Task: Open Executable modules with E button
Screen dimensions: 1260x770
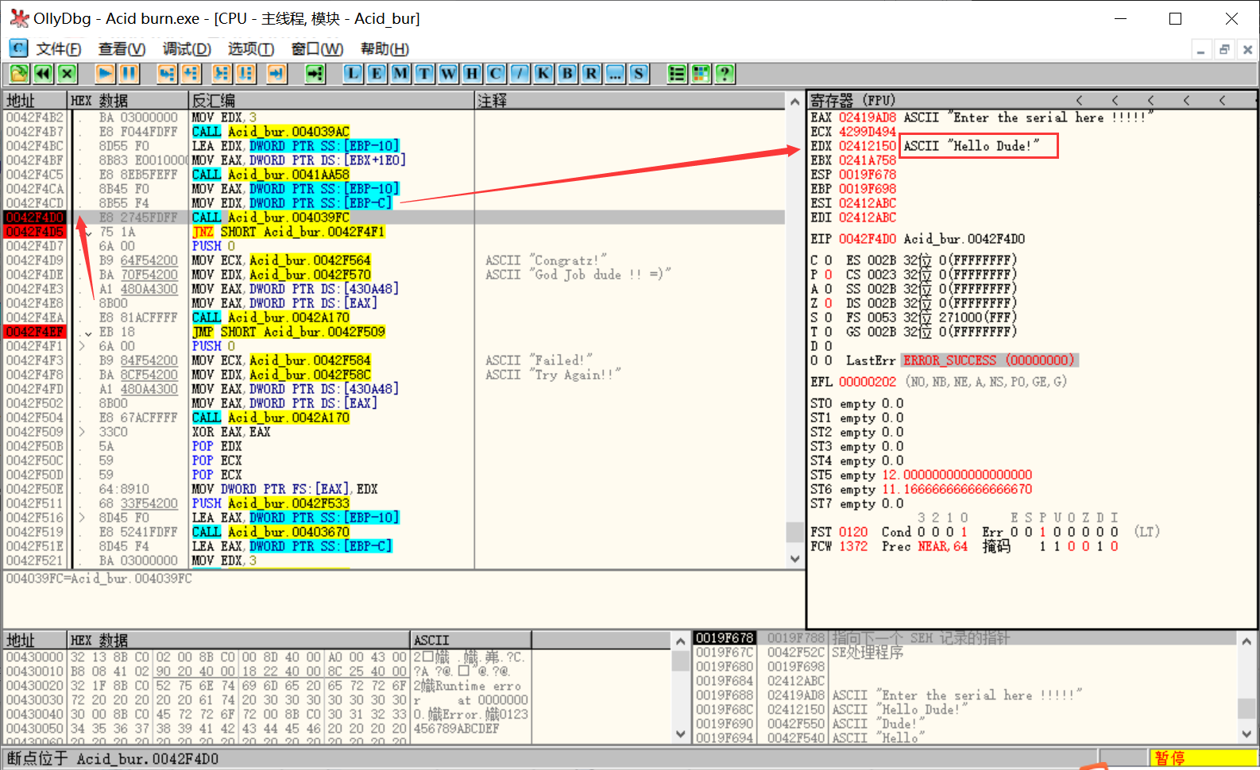Action: (x=377, y=74)
